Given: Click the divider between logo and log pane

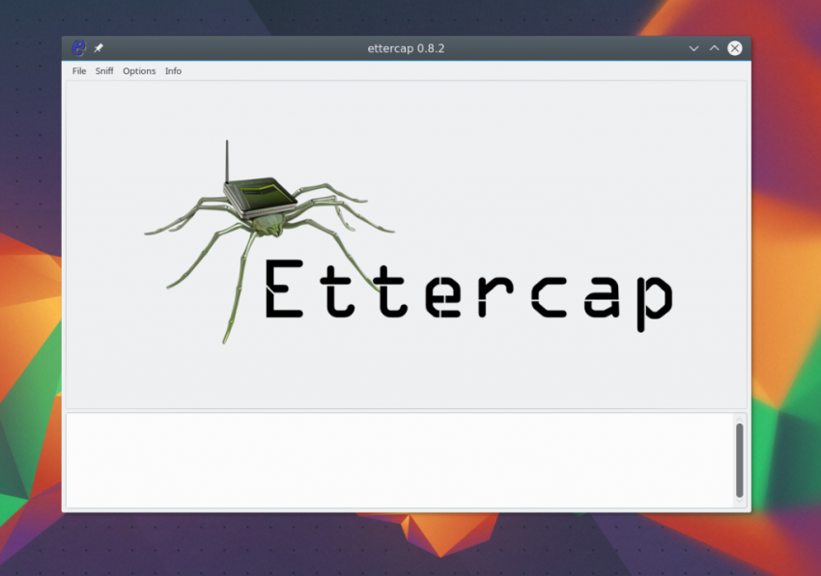Looking at the screenshot, I should (406, 410).
